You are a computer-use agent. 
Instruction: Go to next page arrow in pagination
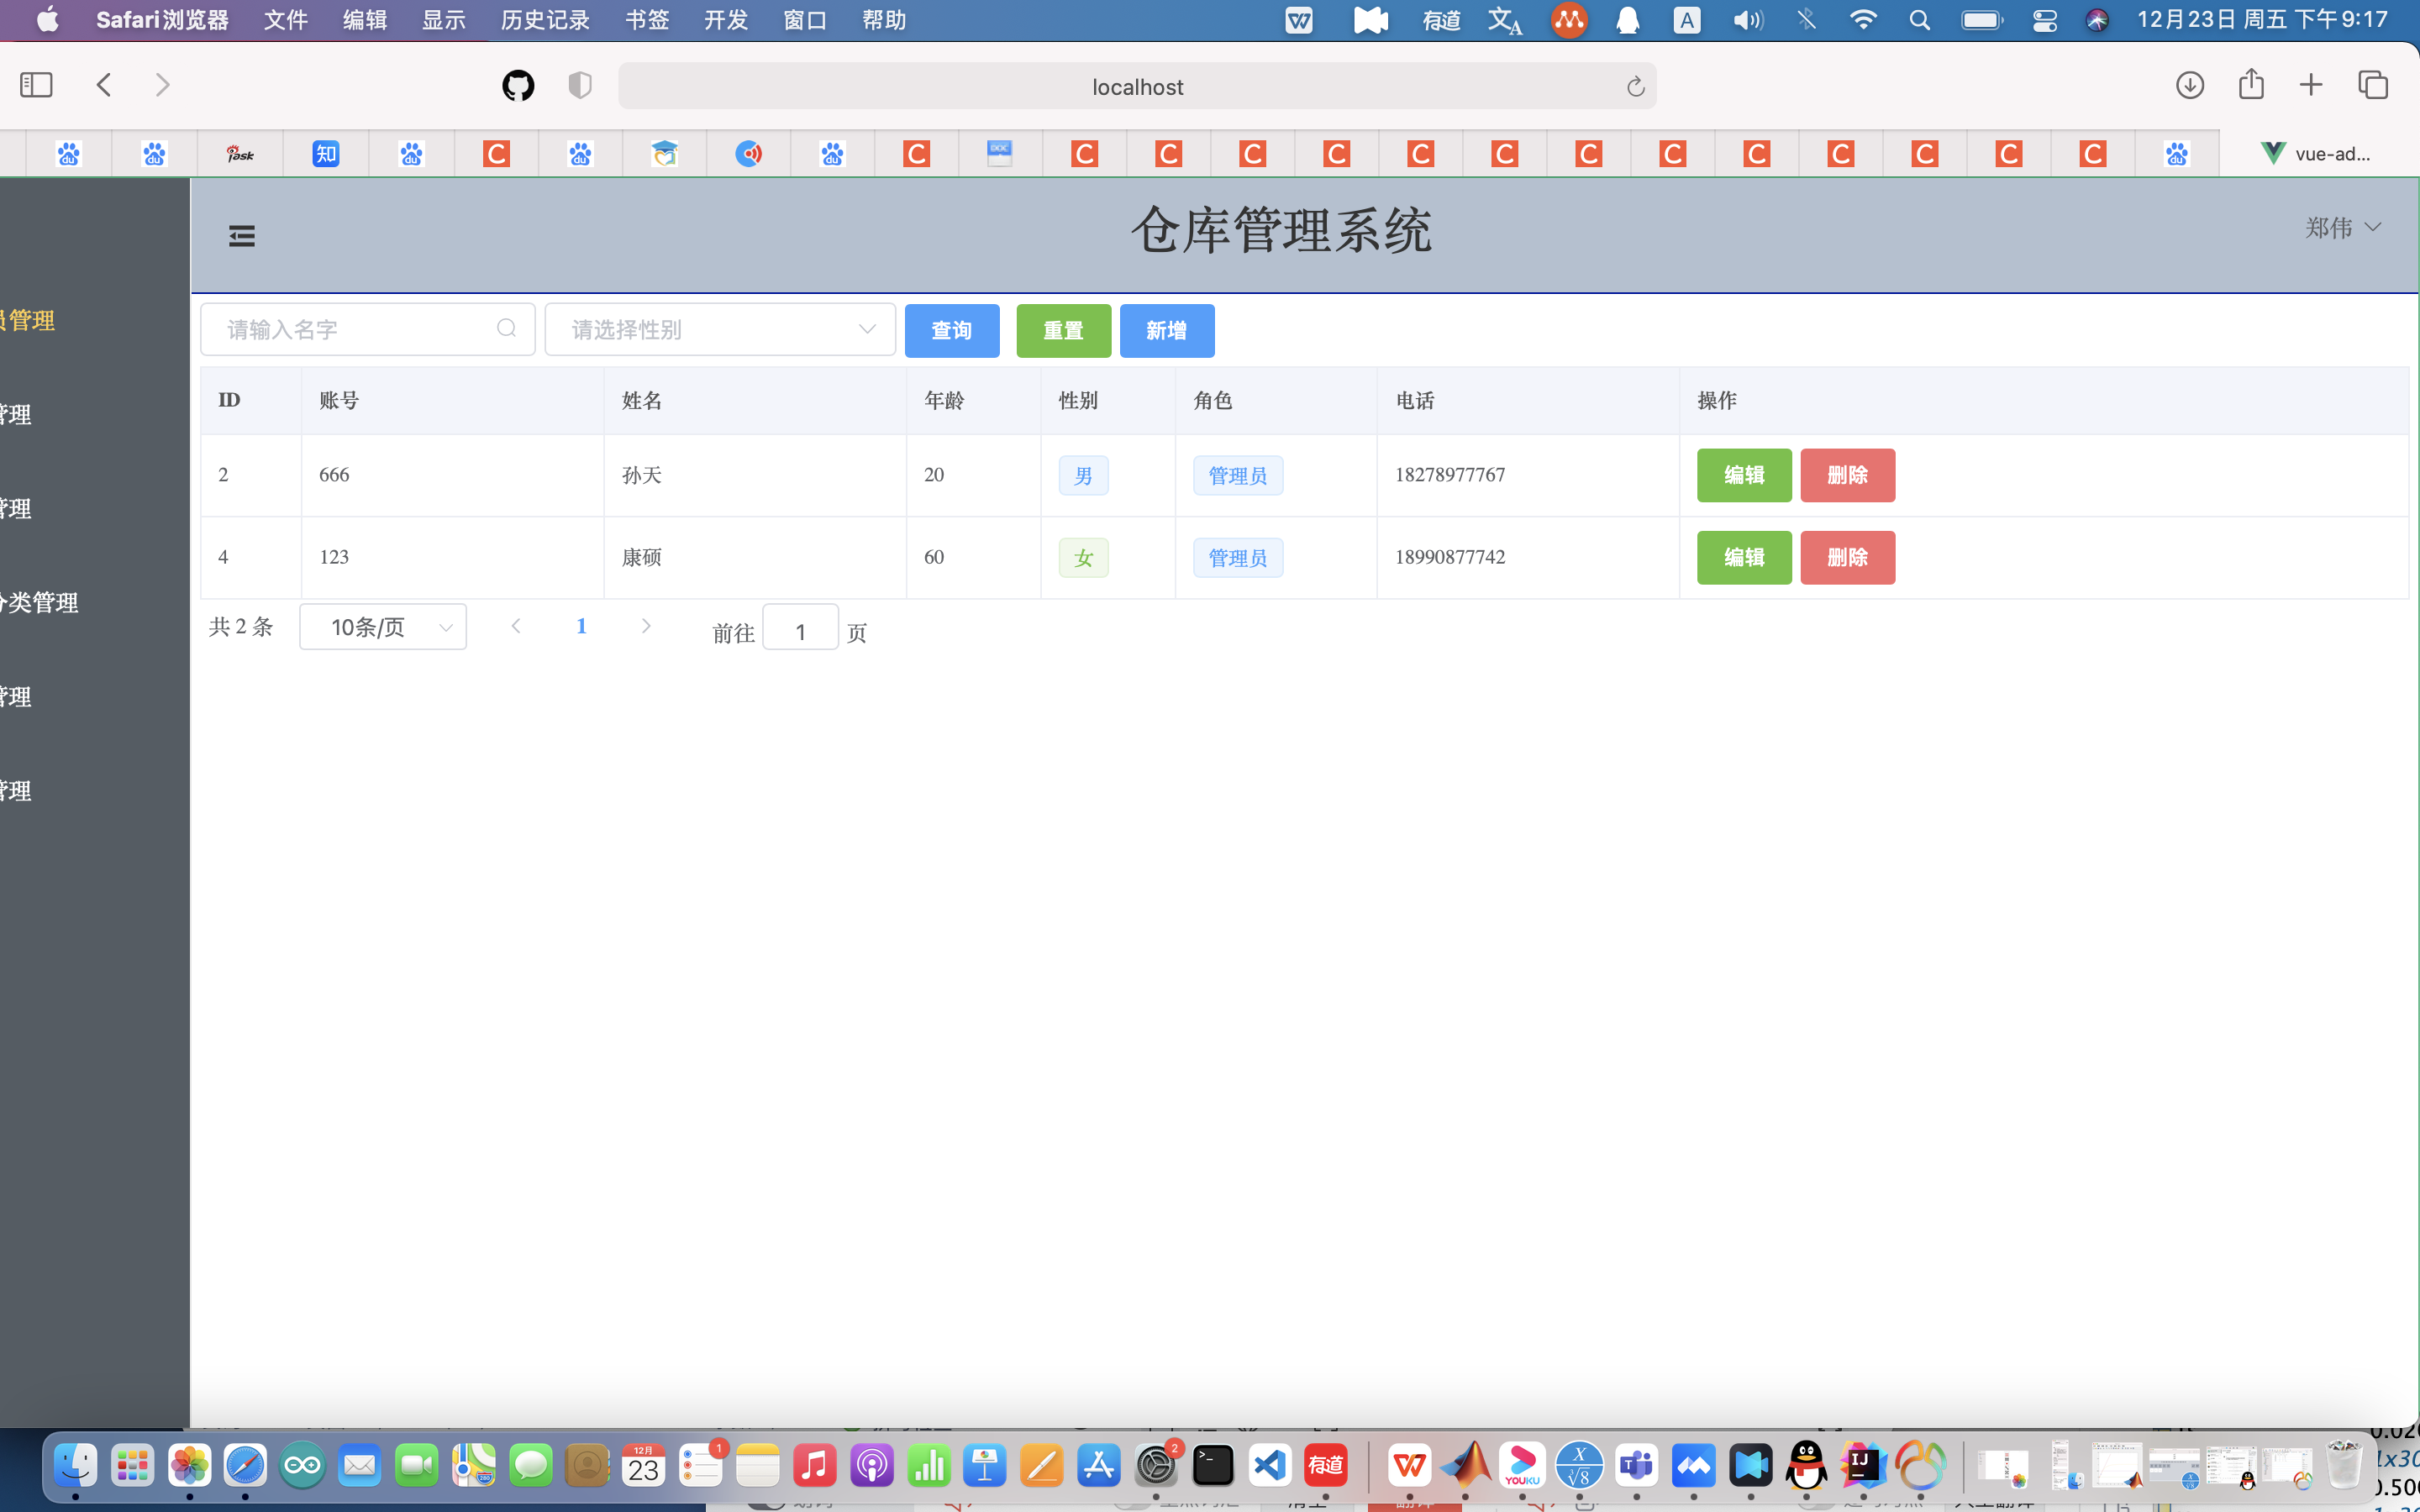click(646, 626)
